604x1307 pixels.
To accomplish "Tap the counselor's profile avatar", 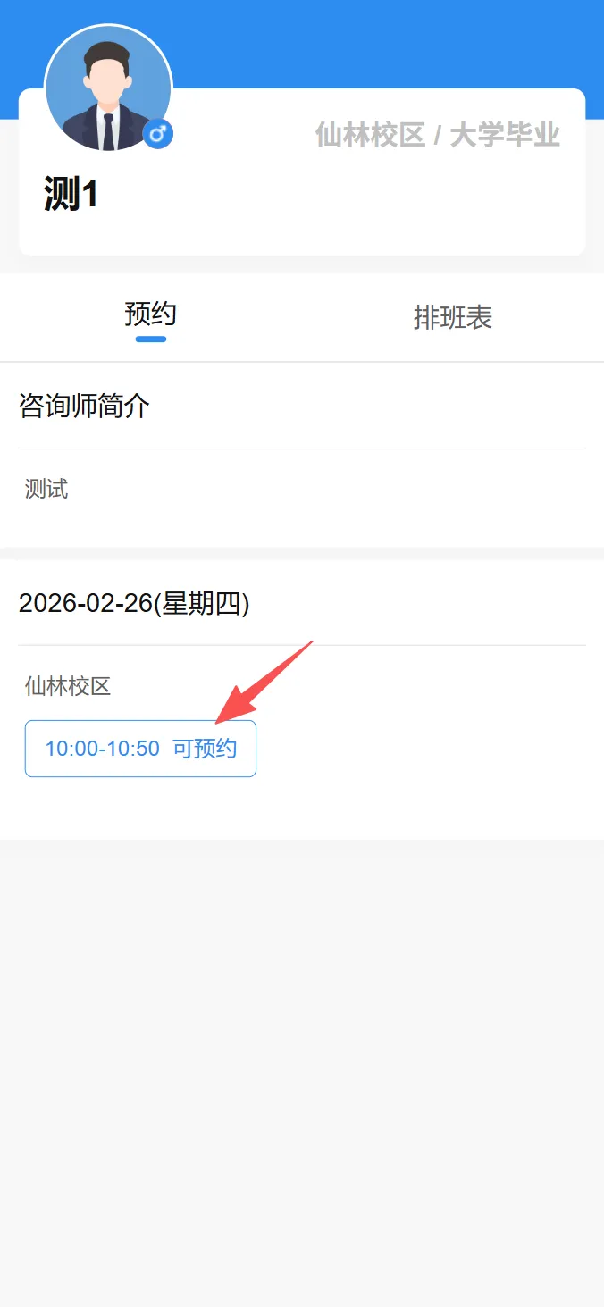I will pos(108,88).
